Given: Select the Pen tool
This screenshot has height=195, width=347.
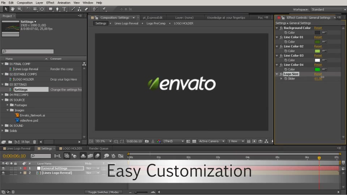Looking at the screenshot, I should 57,9.
